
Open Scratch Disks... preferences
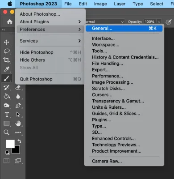point(124,89)
